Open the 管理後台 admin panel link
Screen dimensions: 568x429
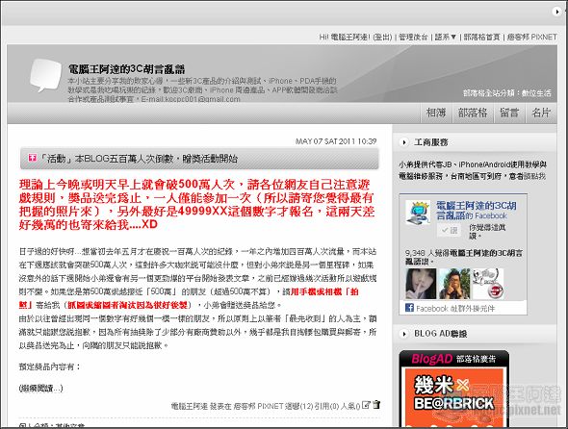click(413, 37)
